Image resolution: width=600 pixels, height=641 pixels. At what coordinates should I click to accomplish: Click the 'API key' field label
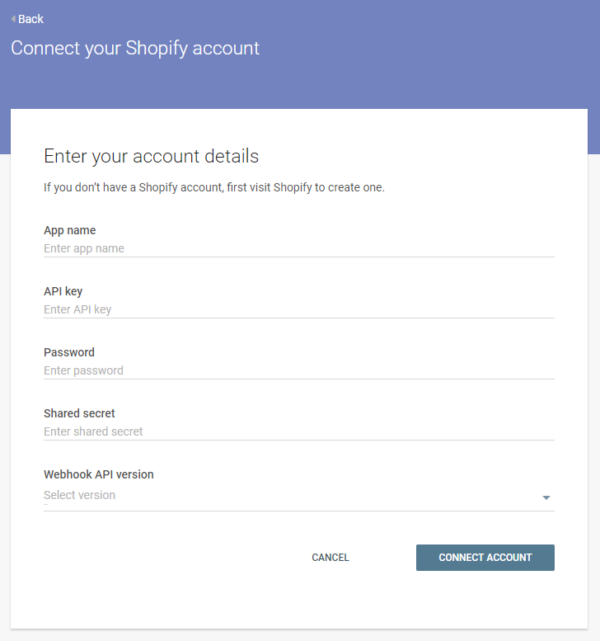point(63,291)
